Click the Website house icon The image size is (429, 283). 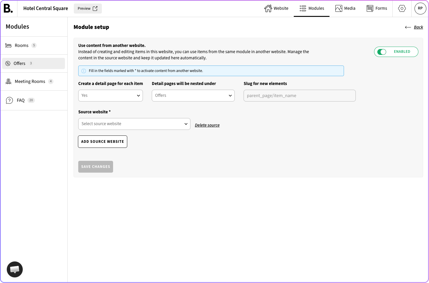click(268, 9)
